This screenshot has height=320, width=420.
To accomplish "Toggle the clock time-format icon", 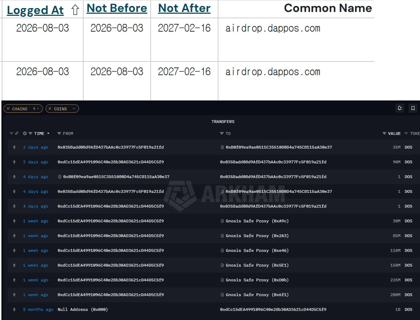I will point(25,133).
